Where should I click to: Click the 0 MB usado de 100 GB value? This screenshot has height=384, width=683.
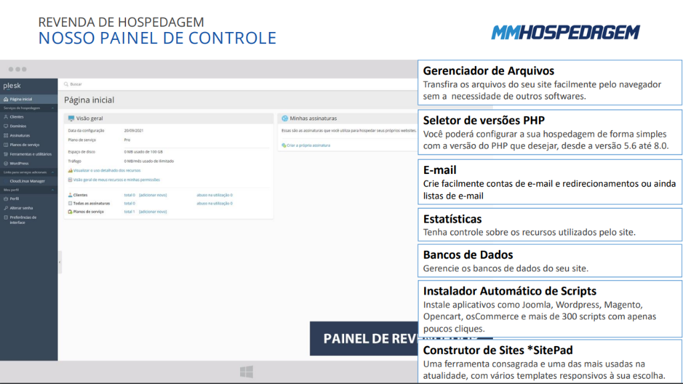point(143,152)
